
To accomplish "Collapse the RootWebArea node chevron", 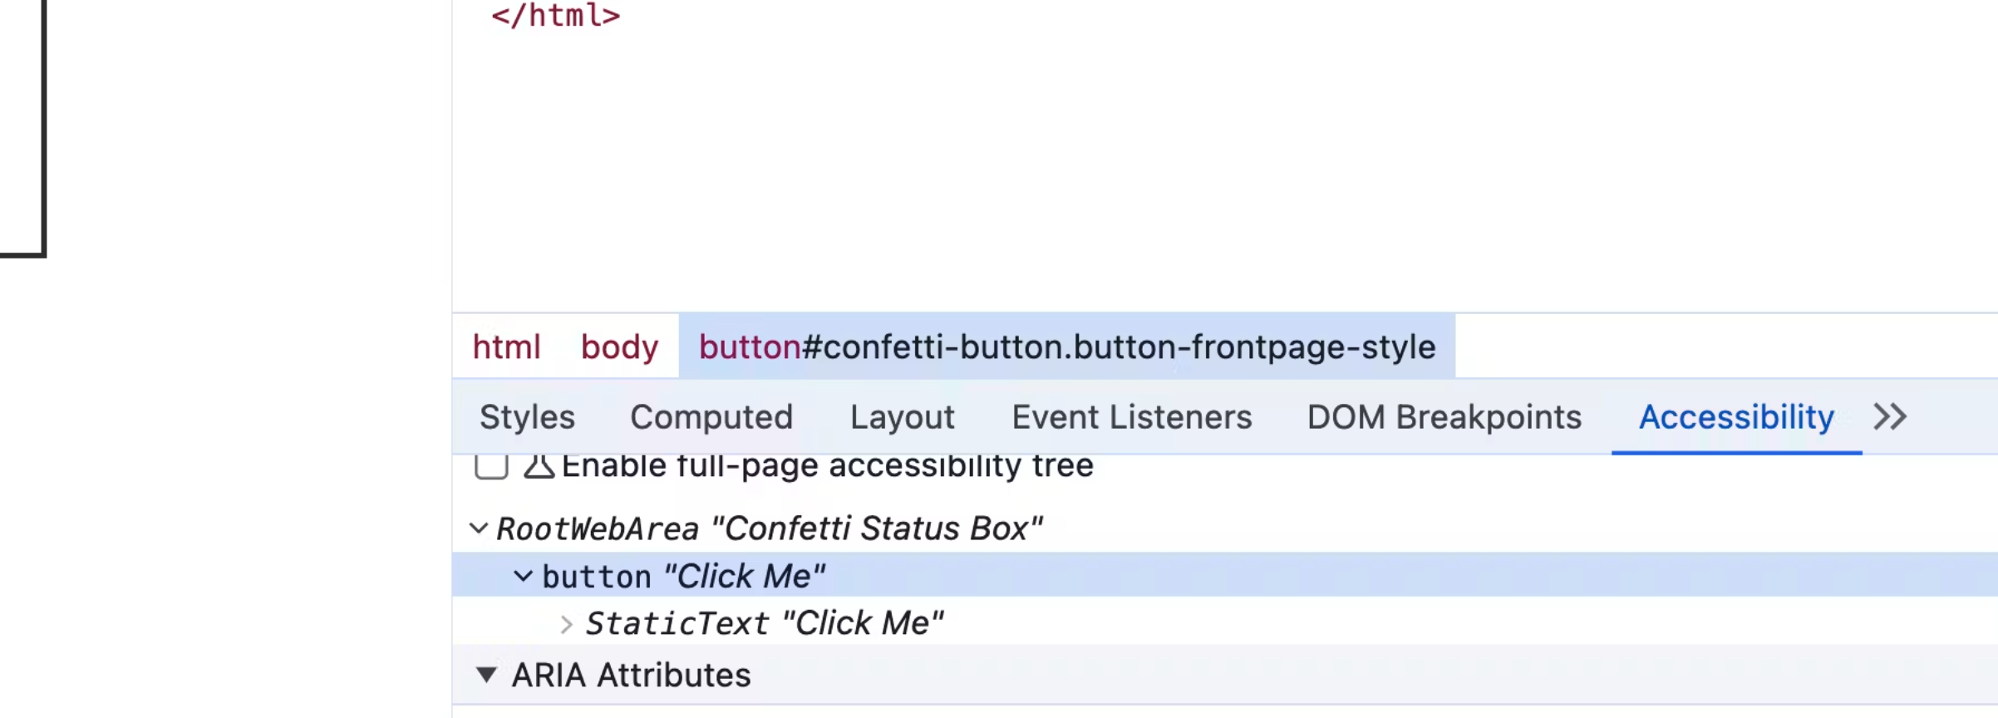I will click(478, 528).
